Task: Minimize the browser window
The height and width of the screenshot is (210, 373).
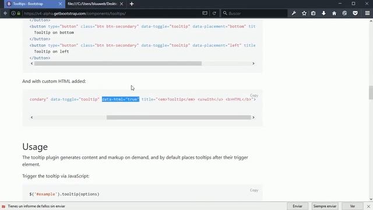Action: (x=340, y=3)
